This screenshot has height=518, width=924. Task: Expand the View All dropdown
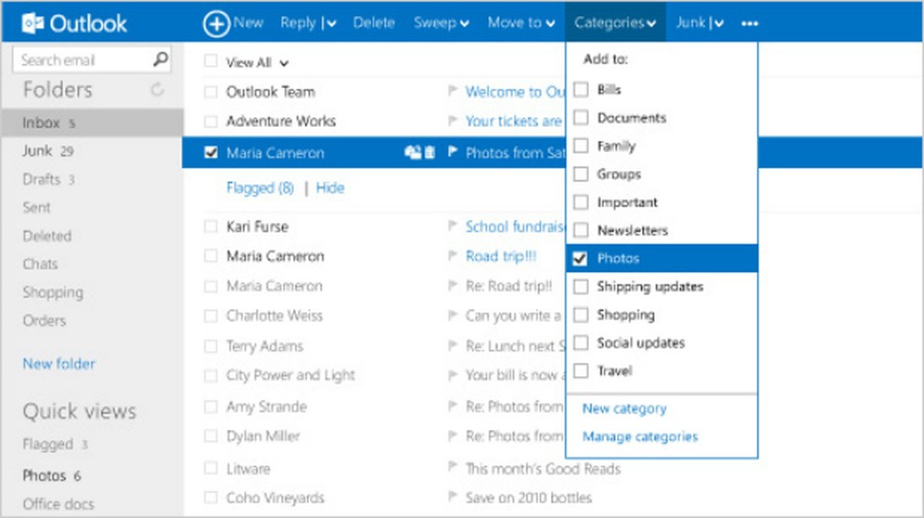[284, 63]
